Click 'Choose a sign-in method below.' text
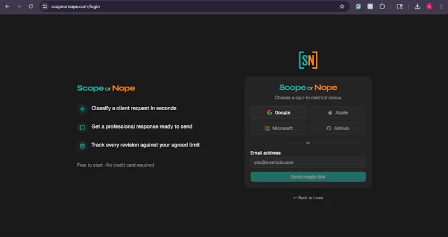This screenshot has width=448, height=237. (x=308, y=97)
